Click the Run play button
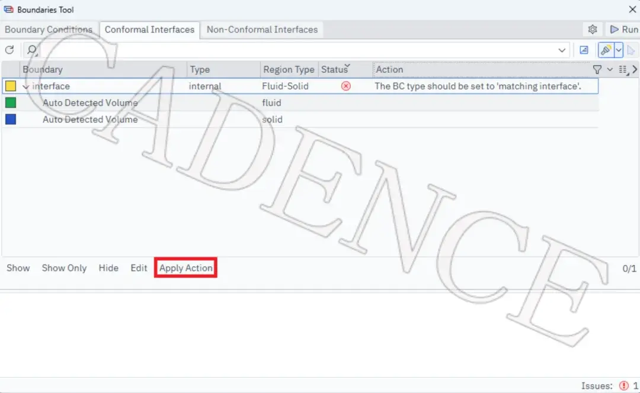 [x=623, y=30]
